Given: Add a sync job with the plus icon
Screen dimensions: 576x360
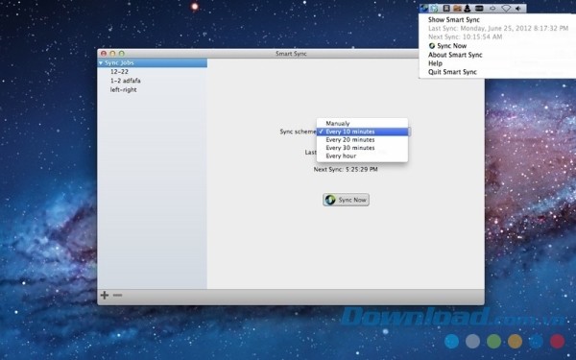Looking at the screenshot, I should click(105, 295).
